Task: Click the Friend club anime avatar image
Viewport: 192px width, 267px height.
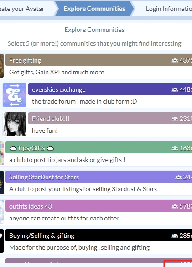Action: 15,124
